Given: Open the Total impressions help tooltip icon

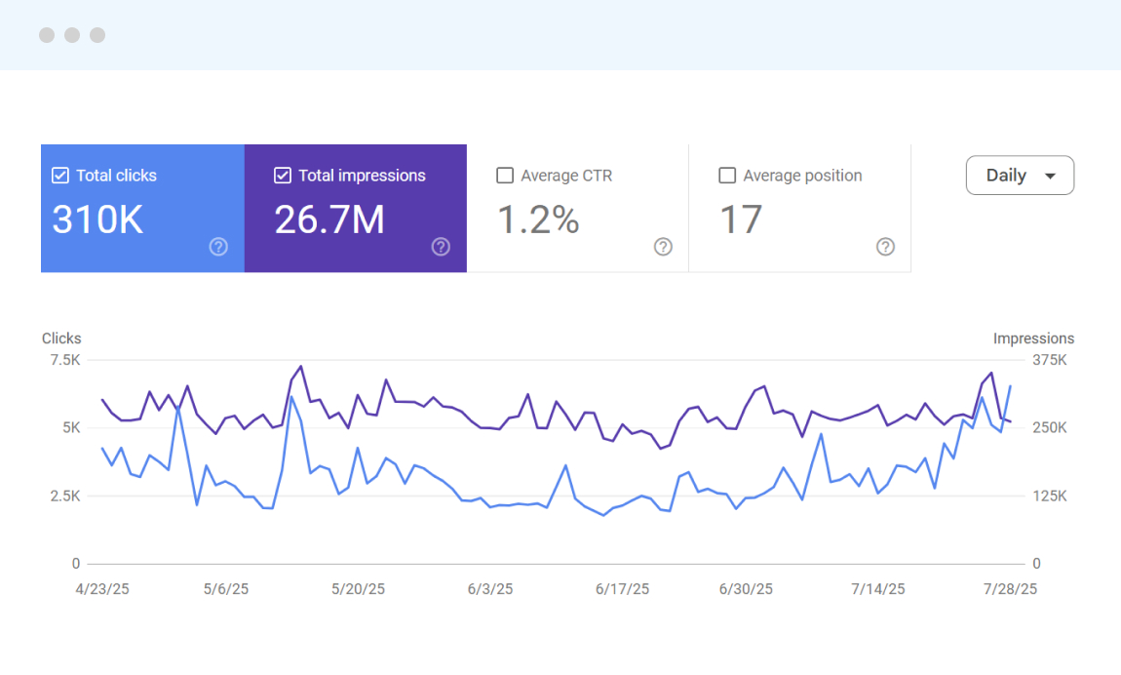Looking at the screenshot, I should [441, 247].
